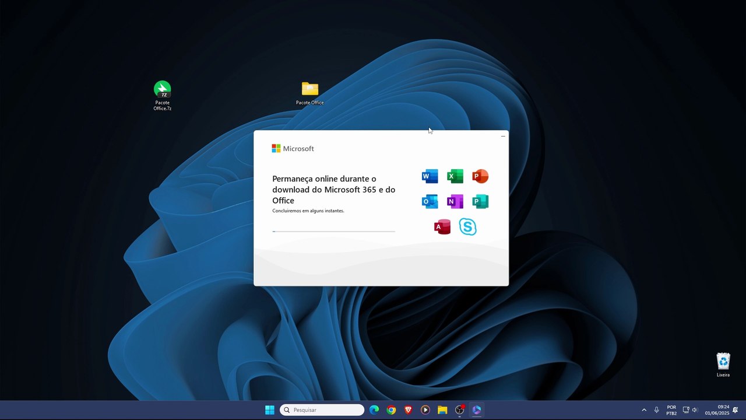Screen dimensions: 746x420
Task: Minimize the Office installer window
Action: tap(503, 136)
